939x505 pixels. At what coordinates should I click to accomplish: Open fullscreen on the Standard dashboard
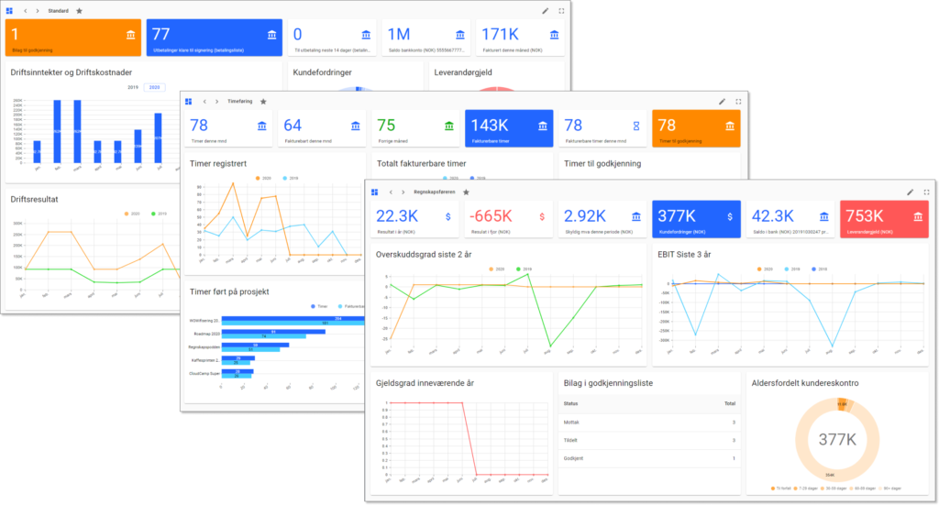click(561, 11)
